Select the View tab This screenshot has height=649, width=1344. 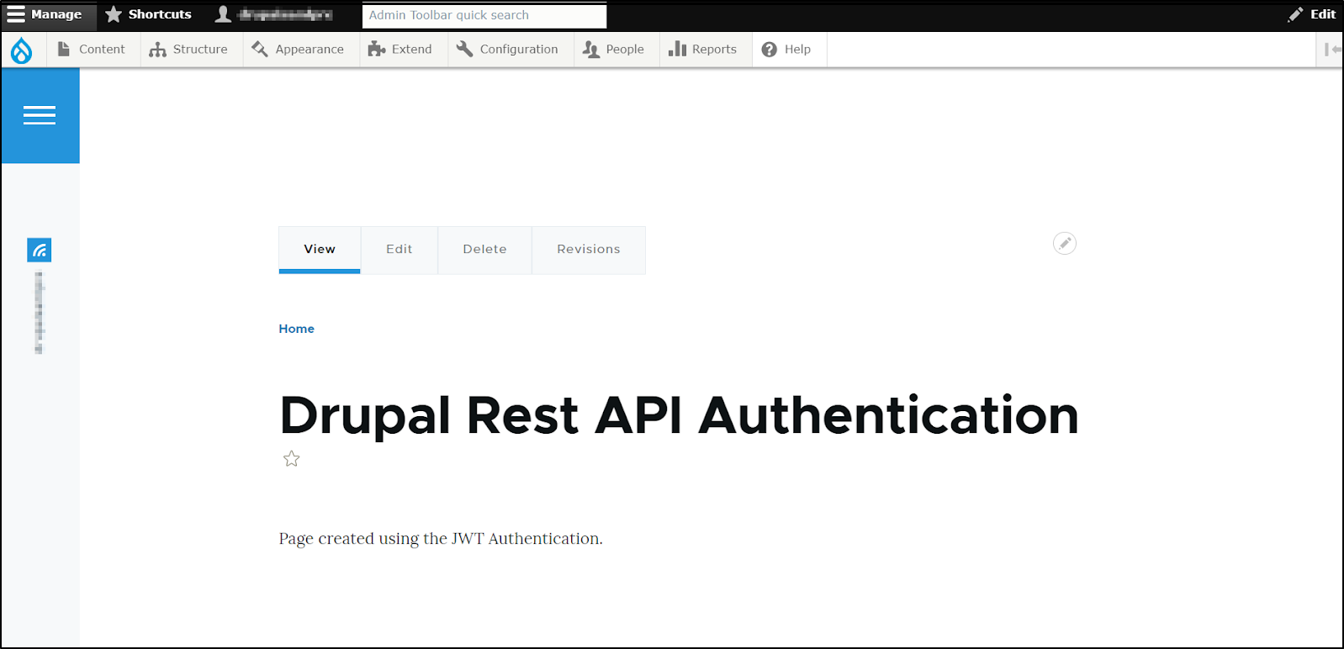pos(320,250)
